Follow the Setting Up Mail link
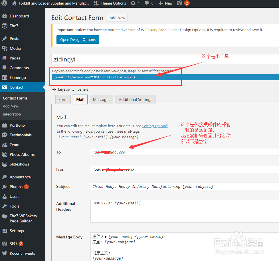The height and width of the screenshot is (261, 279). pyautogui.click(x=155, y=126)
